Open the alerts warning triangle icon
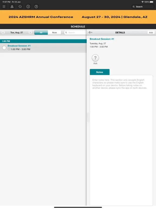The width and height of the screenshot is (156, 209). (12, 7)
